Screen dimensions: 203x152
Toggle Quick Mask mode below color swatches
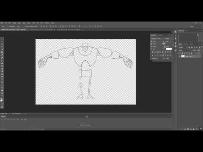pyautogui.click(x=2, y=104)
